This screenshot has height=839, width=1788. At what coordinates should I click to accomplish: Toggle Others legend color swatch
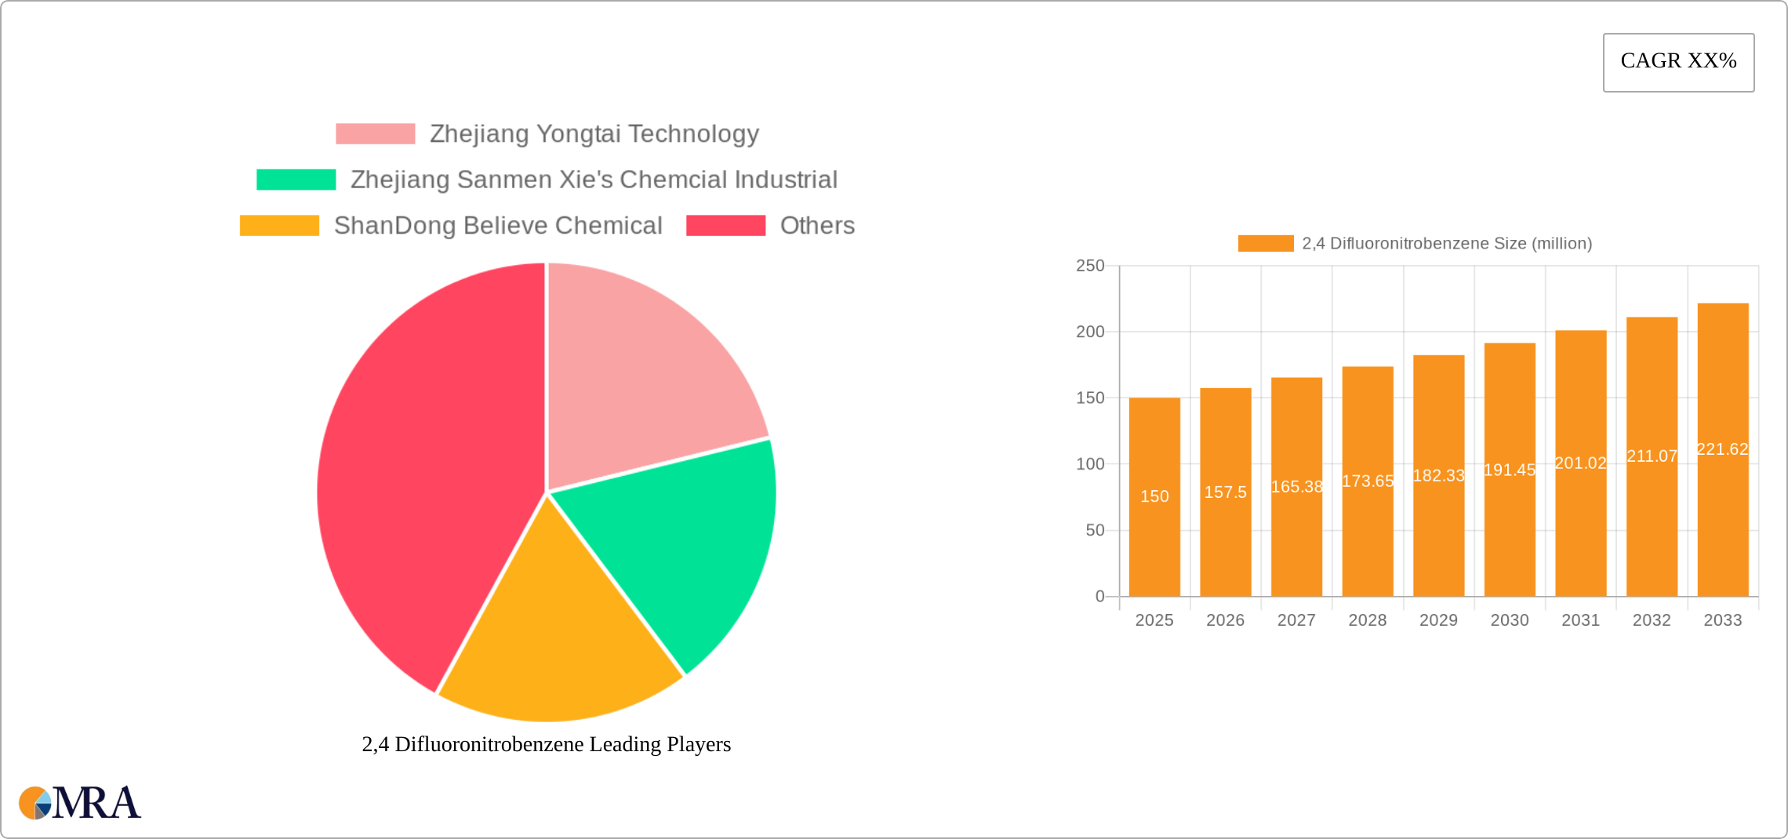(725, 225)
